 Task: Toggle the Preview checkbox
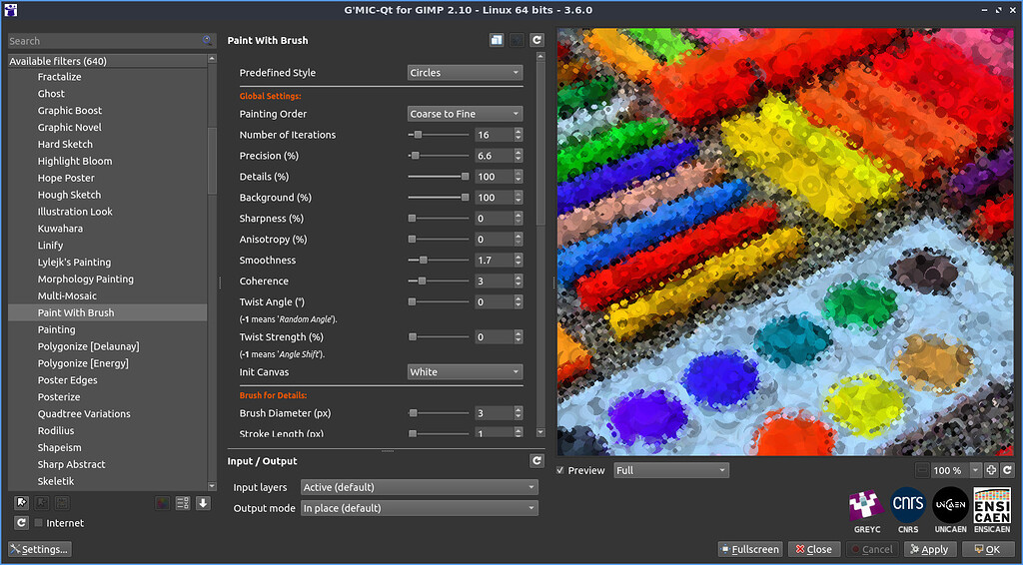[x=560, y=470]
